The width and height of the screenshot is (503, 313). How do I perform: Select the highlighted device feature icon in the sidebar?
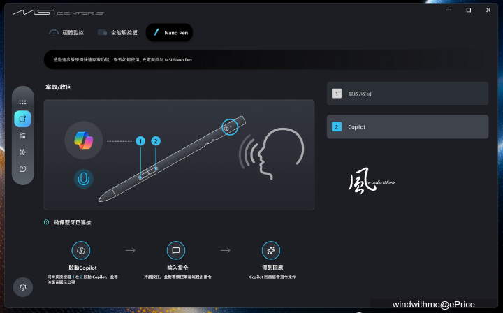click(x=22, y=119)
